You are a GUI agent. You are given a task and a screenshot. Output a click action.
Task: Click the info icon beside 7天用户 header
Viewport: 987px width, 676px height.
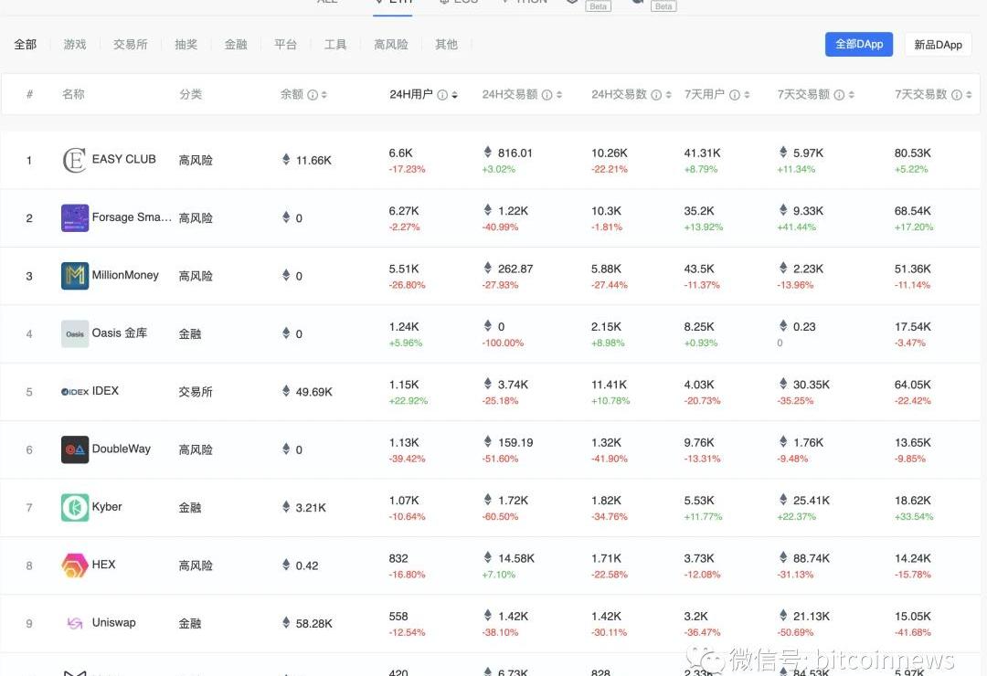click(735, 94)
